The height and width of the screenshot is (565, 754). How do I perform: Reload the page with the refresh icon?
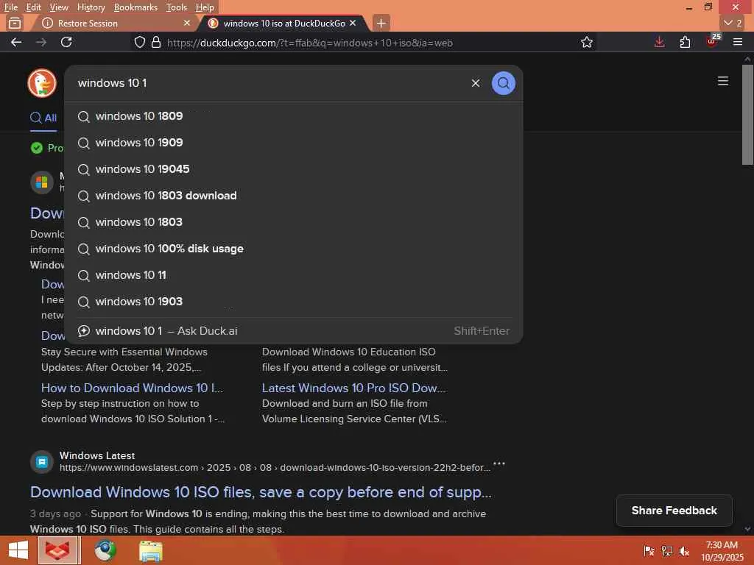click(66, 42)
